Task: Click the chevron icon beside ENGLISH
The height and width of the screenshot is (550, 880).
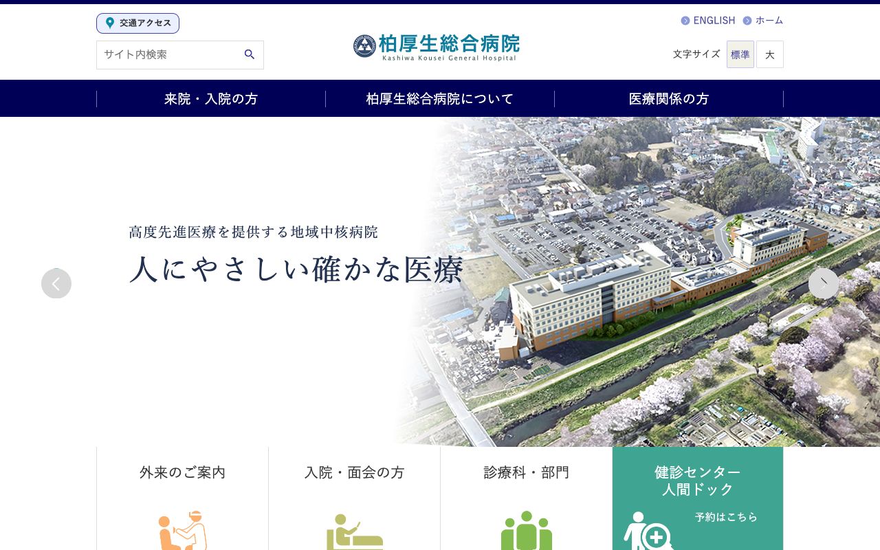Action: click(685, 21)
